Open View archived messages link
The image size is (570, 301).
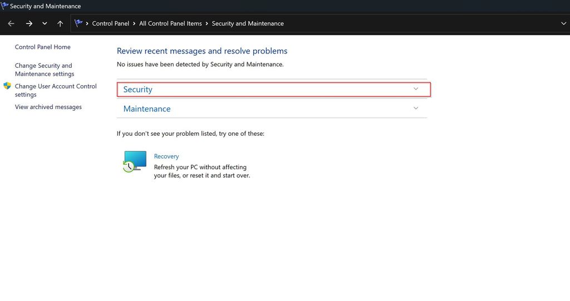coord(48,107)
